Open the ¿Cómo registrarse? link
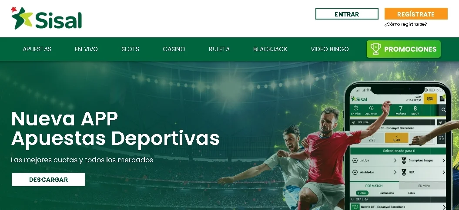This screenshot has height=210, width=459. click(405, 24)
